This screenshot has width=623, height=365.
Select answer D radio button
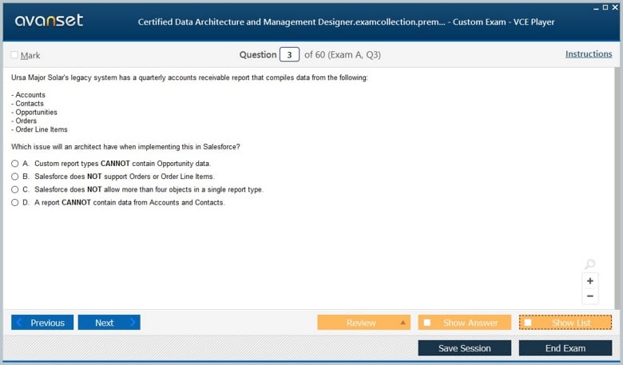click(14, 203)
